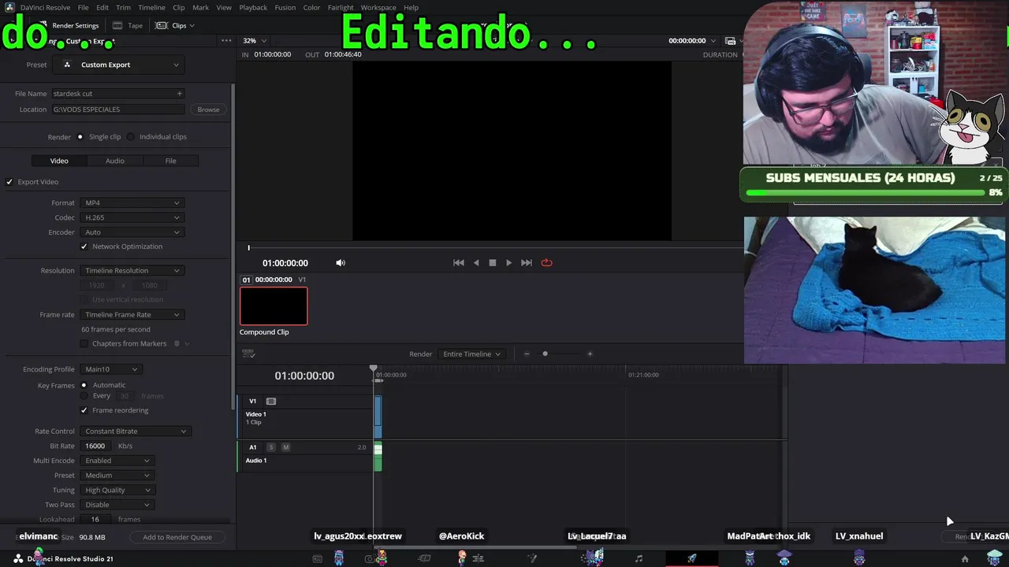
Task: Click the V1 track filmstrip icon
Action: 271,402
